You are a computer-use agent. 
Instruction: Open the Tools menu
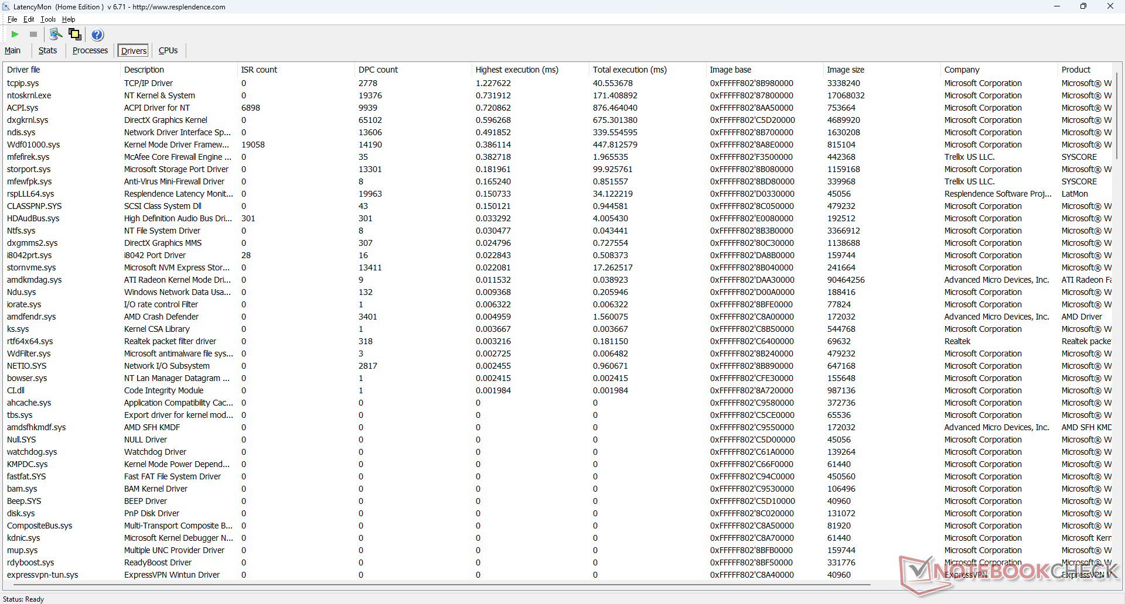click(48, 19)
